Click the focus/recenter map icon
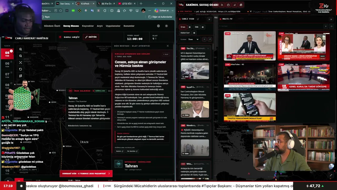 tap(21, 63)
